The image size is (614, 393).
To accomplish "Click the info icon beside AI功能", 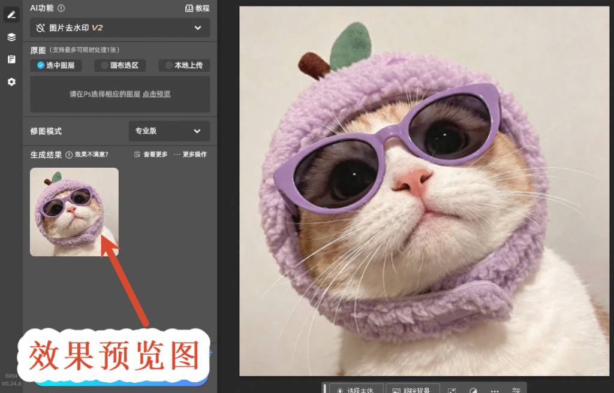I will (61, 8).
